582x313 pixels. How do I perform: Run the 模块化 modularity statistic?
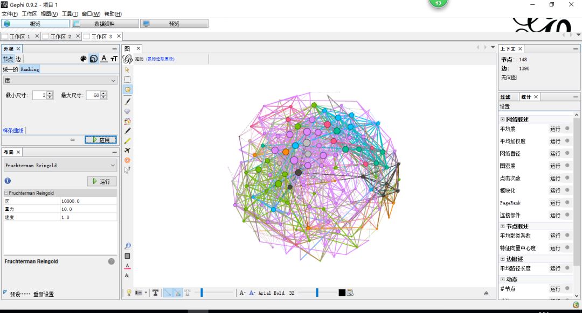tap(555, 190)
